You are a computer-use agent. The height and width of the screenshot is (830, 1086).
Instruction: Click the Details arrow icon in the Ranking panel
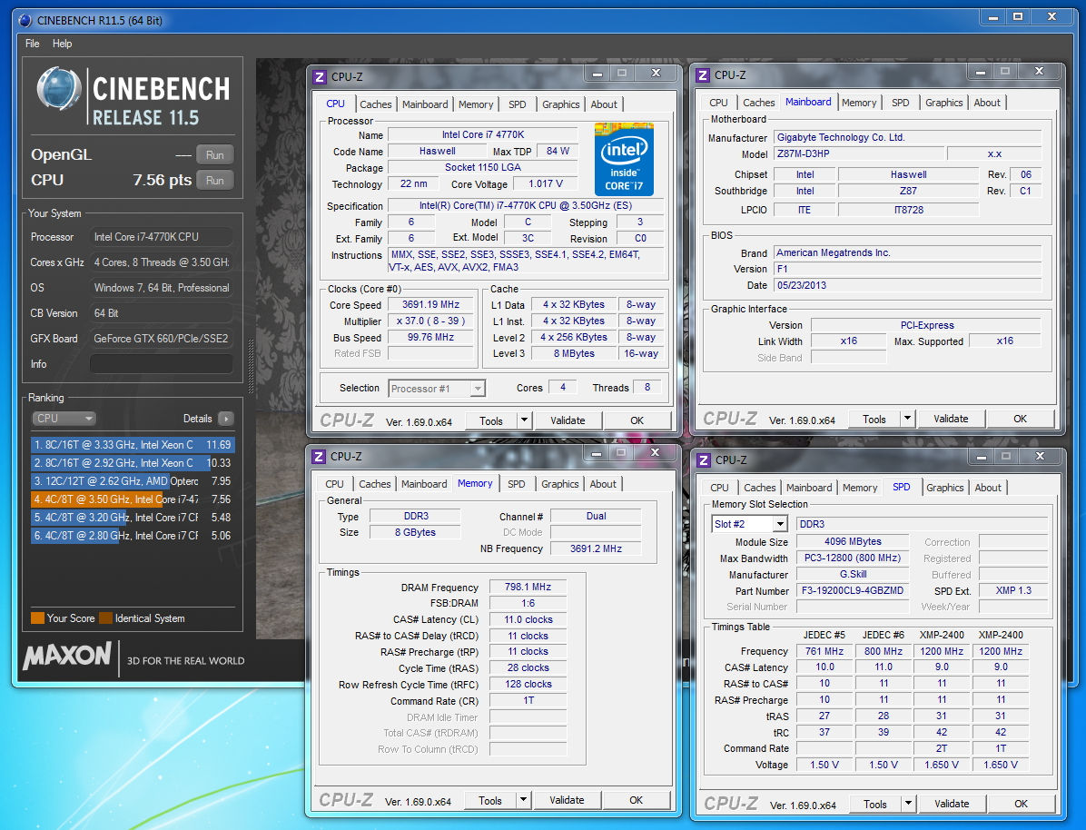coord(226,419)
